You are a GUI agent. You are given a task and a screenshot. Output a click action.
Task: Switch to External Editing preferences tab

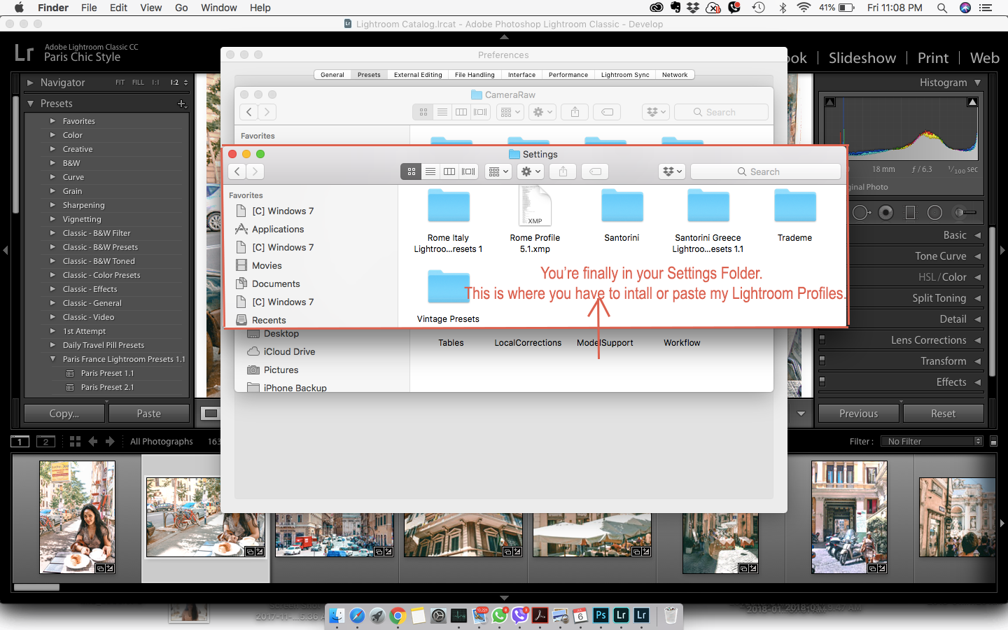click(418, 75)
